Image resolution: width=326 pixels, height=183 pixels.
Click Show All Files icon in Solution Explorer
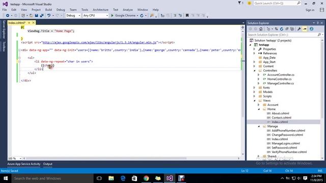292,29
